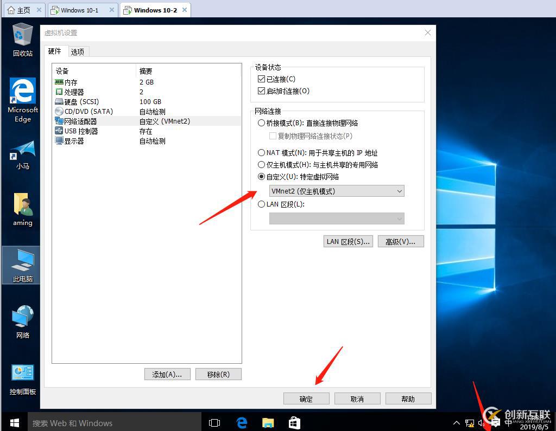The image size is (556, 431).
Task: Close the Windows 10-2 tab
Action: click(x=185, y=10)
